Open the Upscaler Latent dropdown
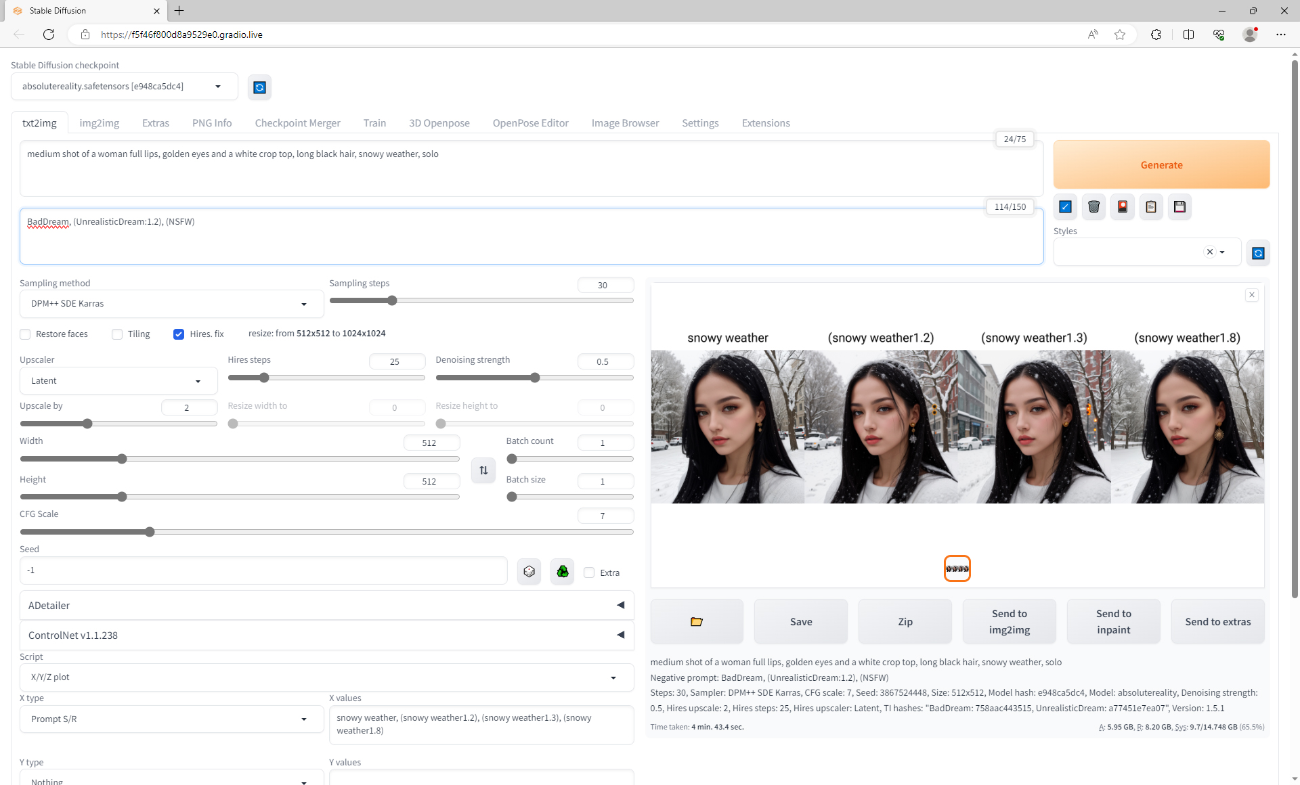 (x=118, y=381)
